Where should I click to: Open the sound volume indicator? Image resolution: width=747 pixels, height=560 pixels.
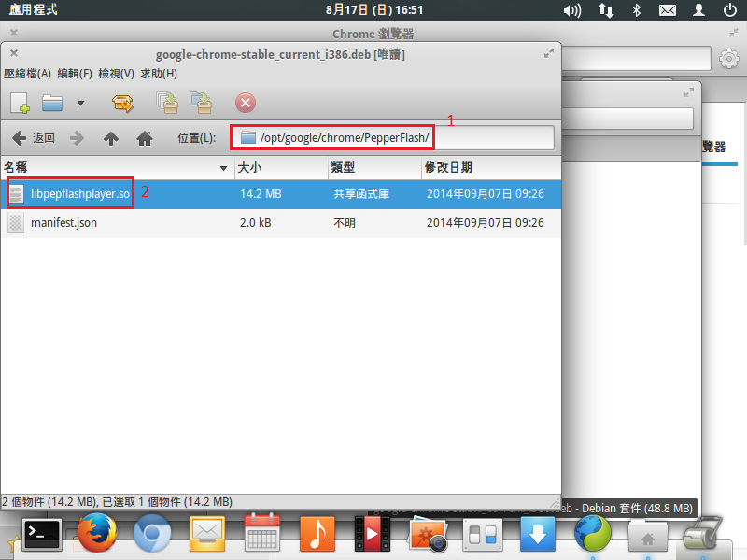[x=571, y=10]
